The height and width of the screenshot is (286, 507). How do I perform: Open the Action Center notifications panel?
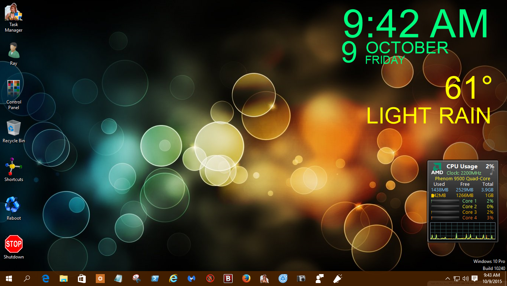[x=474, y=278]
